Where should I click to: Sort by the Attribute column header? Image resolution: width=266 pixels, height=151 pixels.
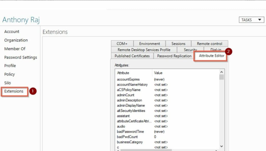point(134,73)
